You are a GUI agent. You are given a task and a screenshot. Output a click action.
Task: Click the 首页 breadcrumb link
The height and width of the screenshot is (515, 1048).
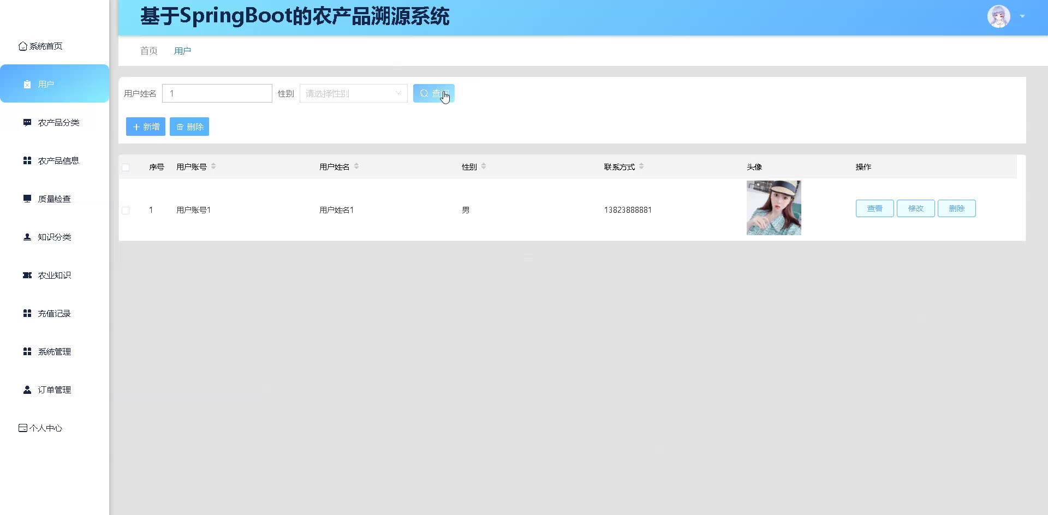[149, 51]
